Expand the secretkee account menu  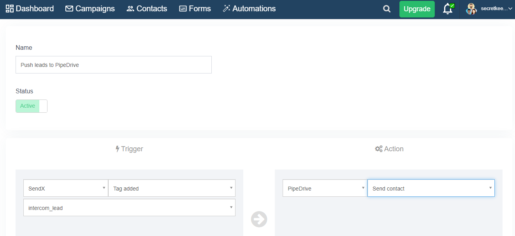click(496, 9)
